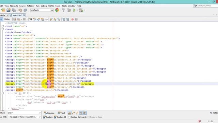The width and height of the screenshot is (218, 123).
Task: Click in the Replace With input field
Action: pyautogui.click(x=23, y=117)
